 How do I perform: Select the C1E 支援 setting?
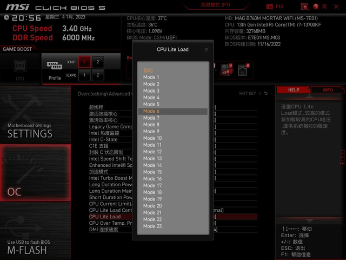click(x=173, y=146)
